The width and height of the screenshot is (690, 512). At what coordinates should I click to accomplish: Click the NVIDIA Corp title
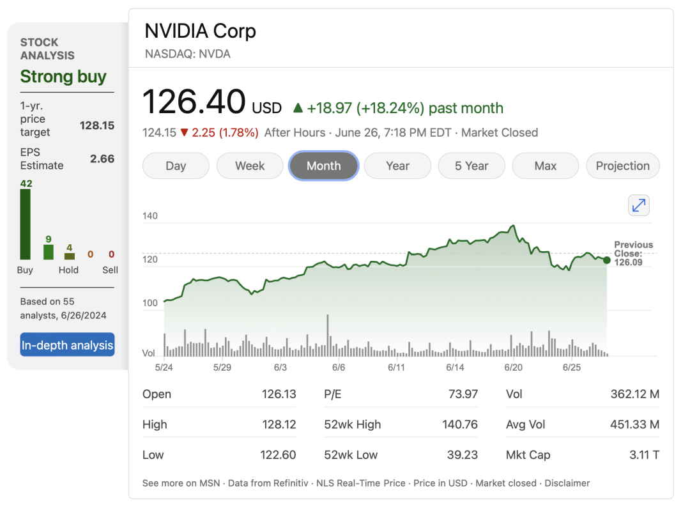(200, 31)
